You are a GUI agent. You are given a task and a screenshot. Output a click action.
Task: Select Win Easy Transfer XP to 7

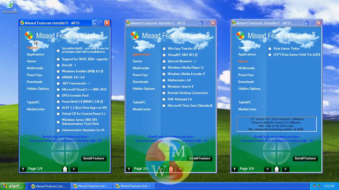coord(164,49)
